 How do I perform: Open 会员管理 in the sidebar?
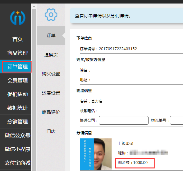pos(18,81)
